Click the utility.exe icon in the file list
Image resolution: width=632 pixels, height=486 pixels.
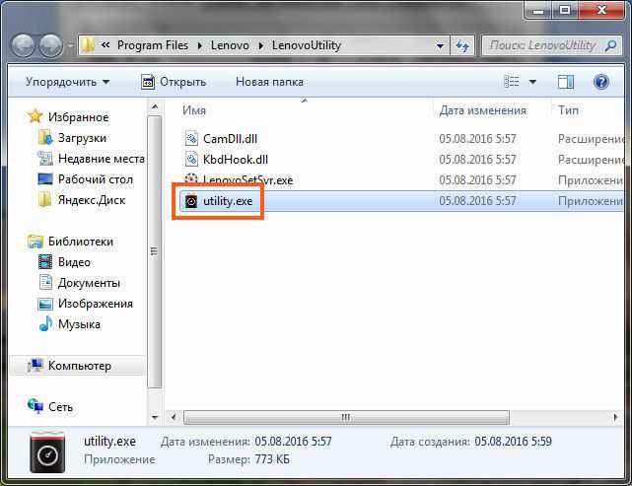coord(191,201)
